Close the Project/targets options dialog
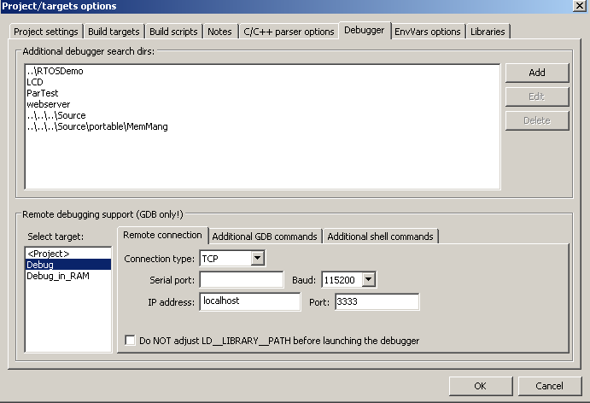Image resolution: width=590 pixels, height=403 pixels. coord(581,6)
